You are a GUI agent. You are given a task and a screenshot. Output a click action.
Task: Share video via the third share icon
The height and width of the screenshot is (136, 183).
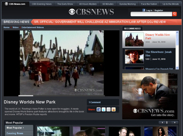108,110
